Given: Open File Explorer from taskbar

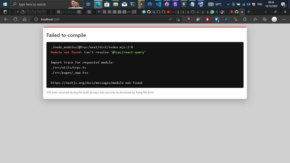Looking at the screenshot, I should click(115, 4).
